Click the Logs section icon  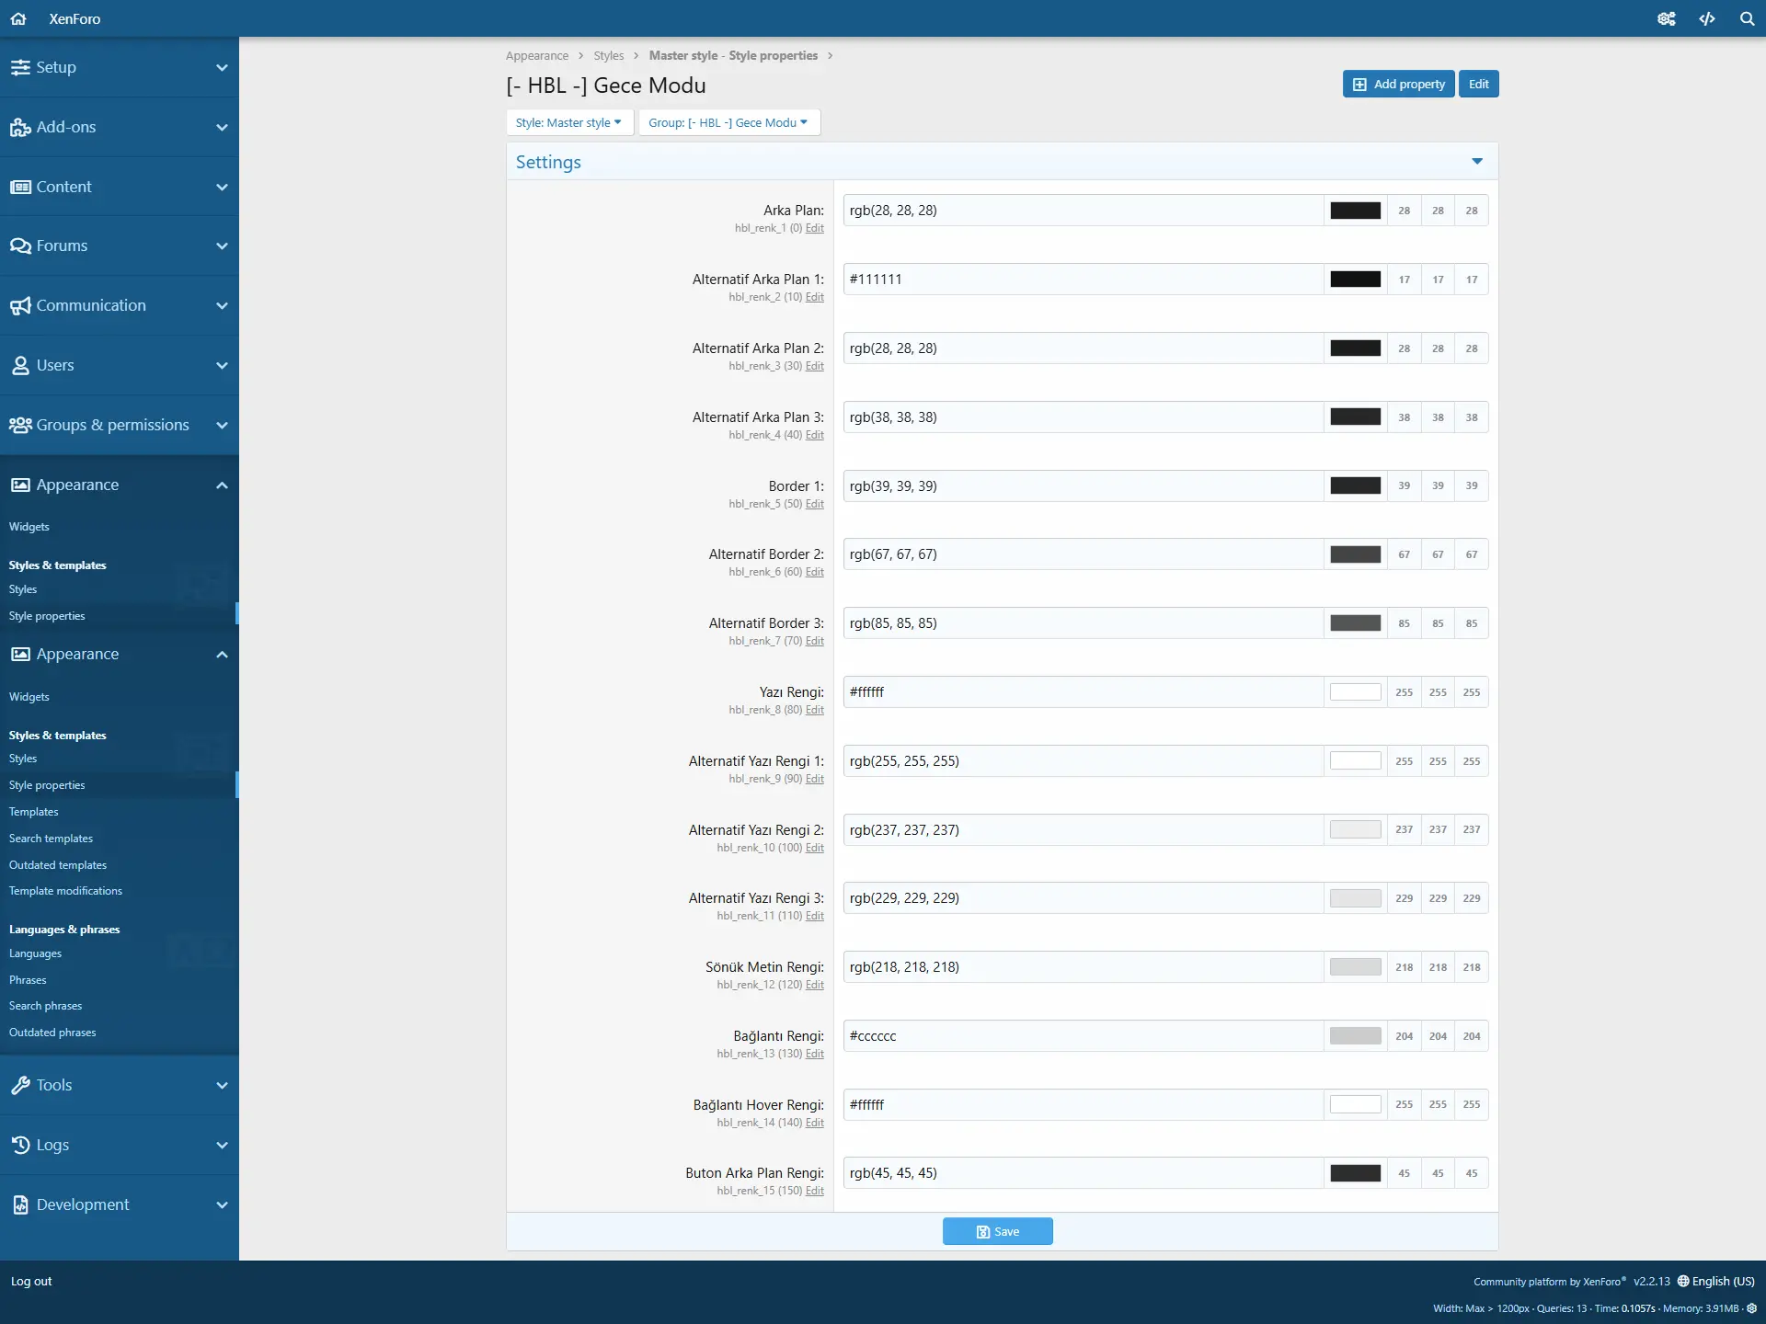coord(19,1145)
